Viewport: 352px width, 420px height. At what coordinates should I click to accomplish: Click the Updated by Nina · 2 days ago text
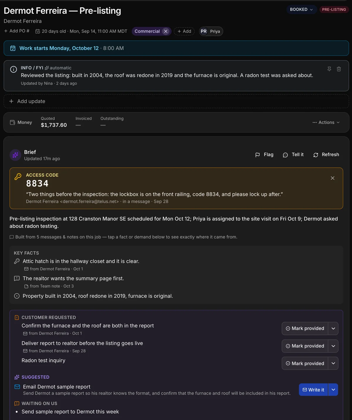point(49,83)
